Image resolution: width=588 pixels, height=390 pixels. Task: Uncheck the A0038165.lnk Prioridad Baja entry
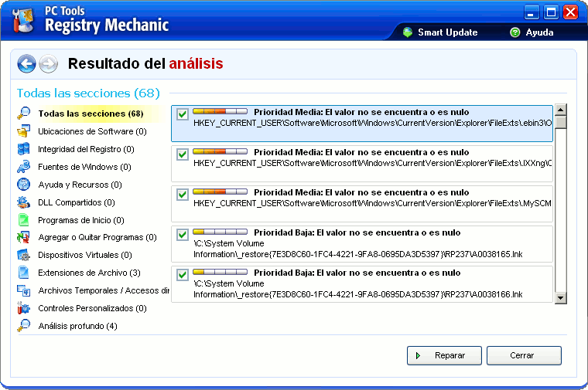[x=183, y=235]
